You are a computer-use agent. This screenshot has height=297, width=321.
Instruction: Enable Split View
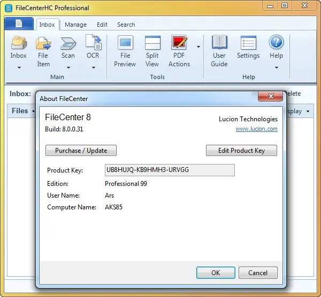pos(152,51)
